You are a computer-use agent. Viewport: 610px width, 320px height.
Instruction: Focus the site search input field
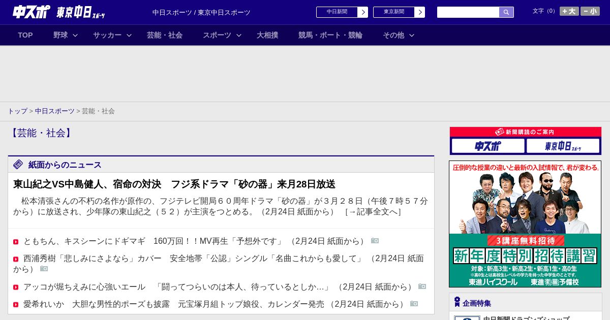[x=468, y=12]
